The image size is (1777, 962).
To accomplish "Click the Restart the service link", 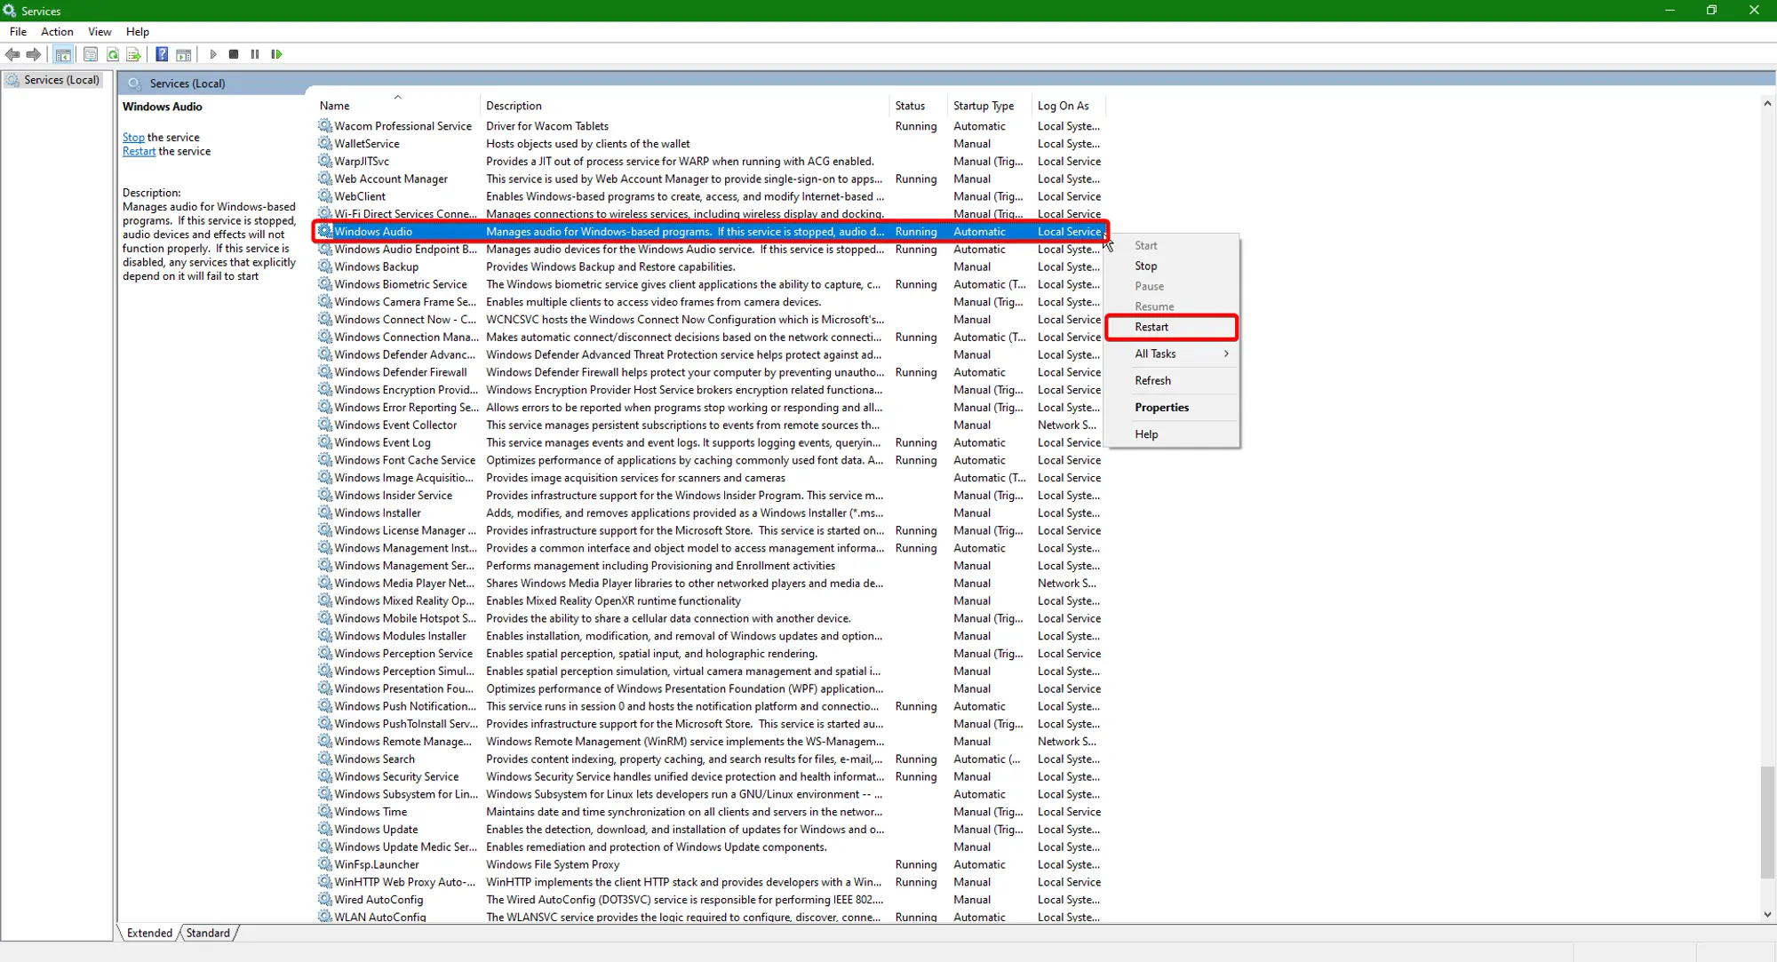I will [139, 151].
